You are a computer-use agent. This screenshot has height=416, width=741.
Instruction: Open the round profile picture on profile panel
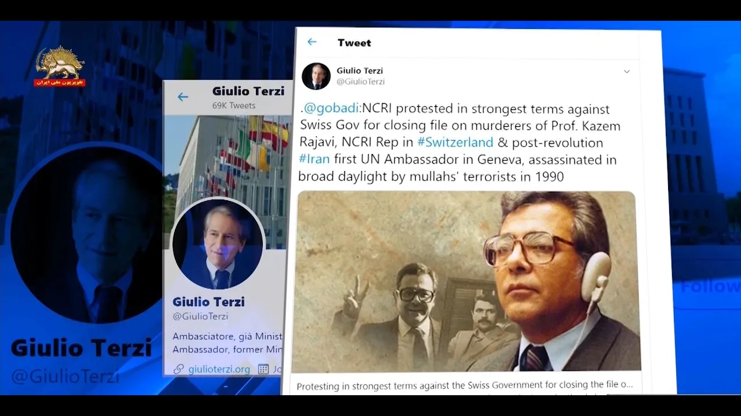(218, 243)
